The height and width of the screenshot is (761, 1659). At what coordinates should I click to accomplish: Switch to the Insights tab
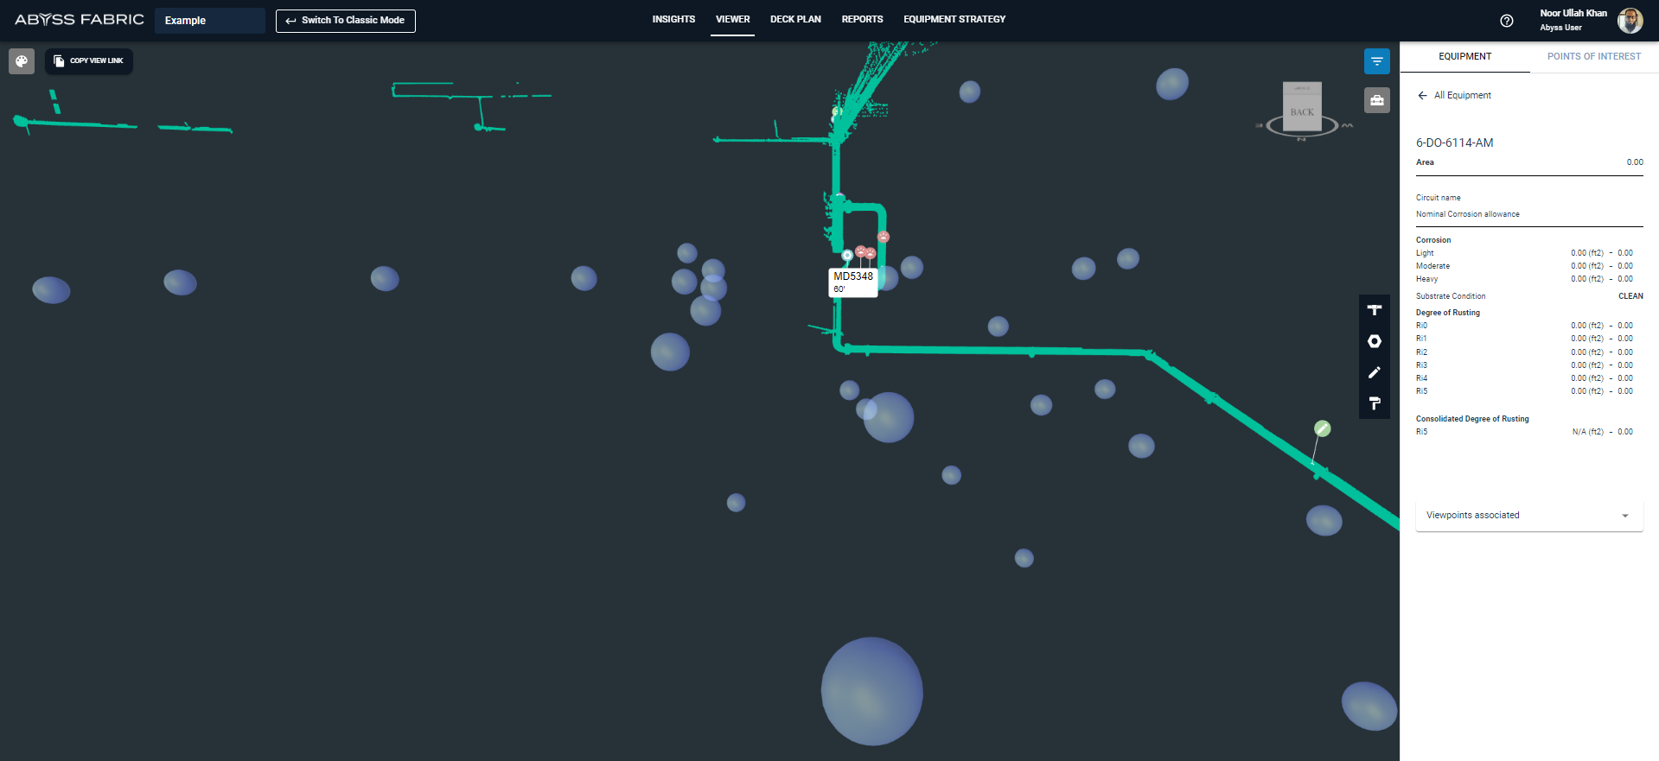tap(673, 19)
